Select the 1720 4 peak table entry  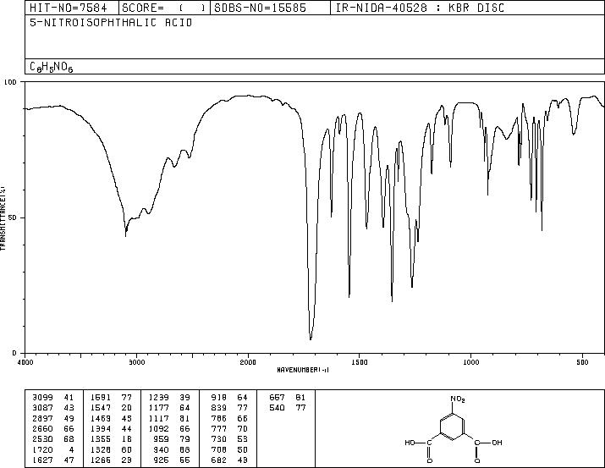point(53,450)
